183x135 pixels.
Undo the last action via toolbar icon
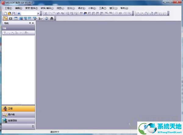coord(58,13)
